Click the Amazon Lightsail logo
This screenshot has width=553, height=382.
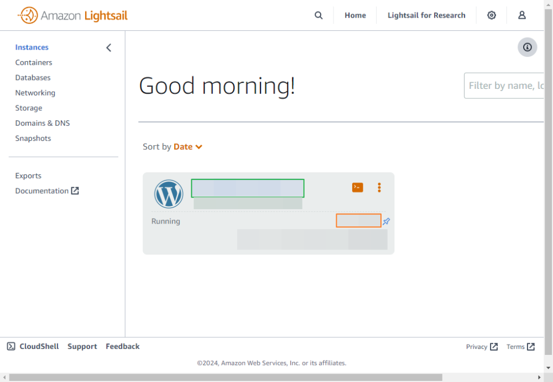click(x=72, y=15)
